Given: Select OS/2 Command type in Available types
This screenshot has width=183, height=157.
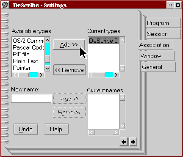Looking at the screenshot, I should tap(28, 41).
